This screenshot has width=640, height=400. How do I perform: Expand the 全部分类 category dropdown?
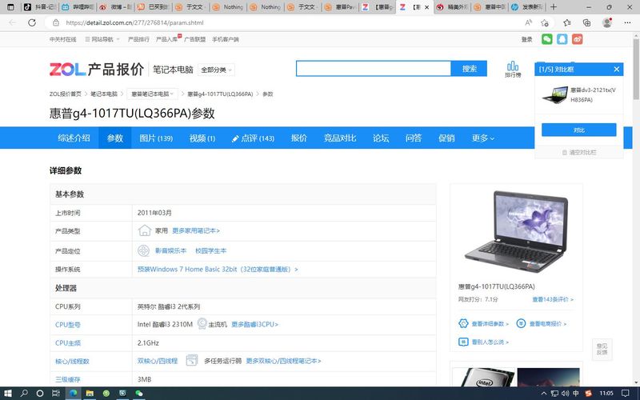pyautogui.click(x=217, y=70)
